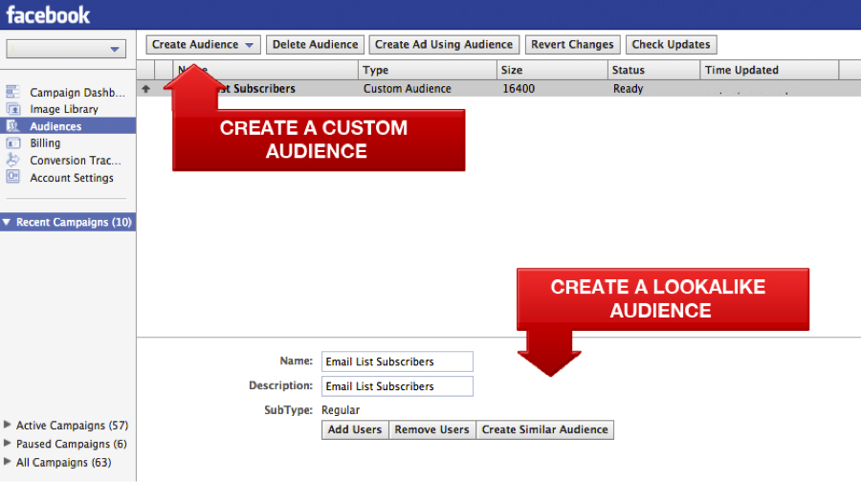Click the 16400 size cell
The width and height of the screenshot is (861, 482).
[519, 88]
